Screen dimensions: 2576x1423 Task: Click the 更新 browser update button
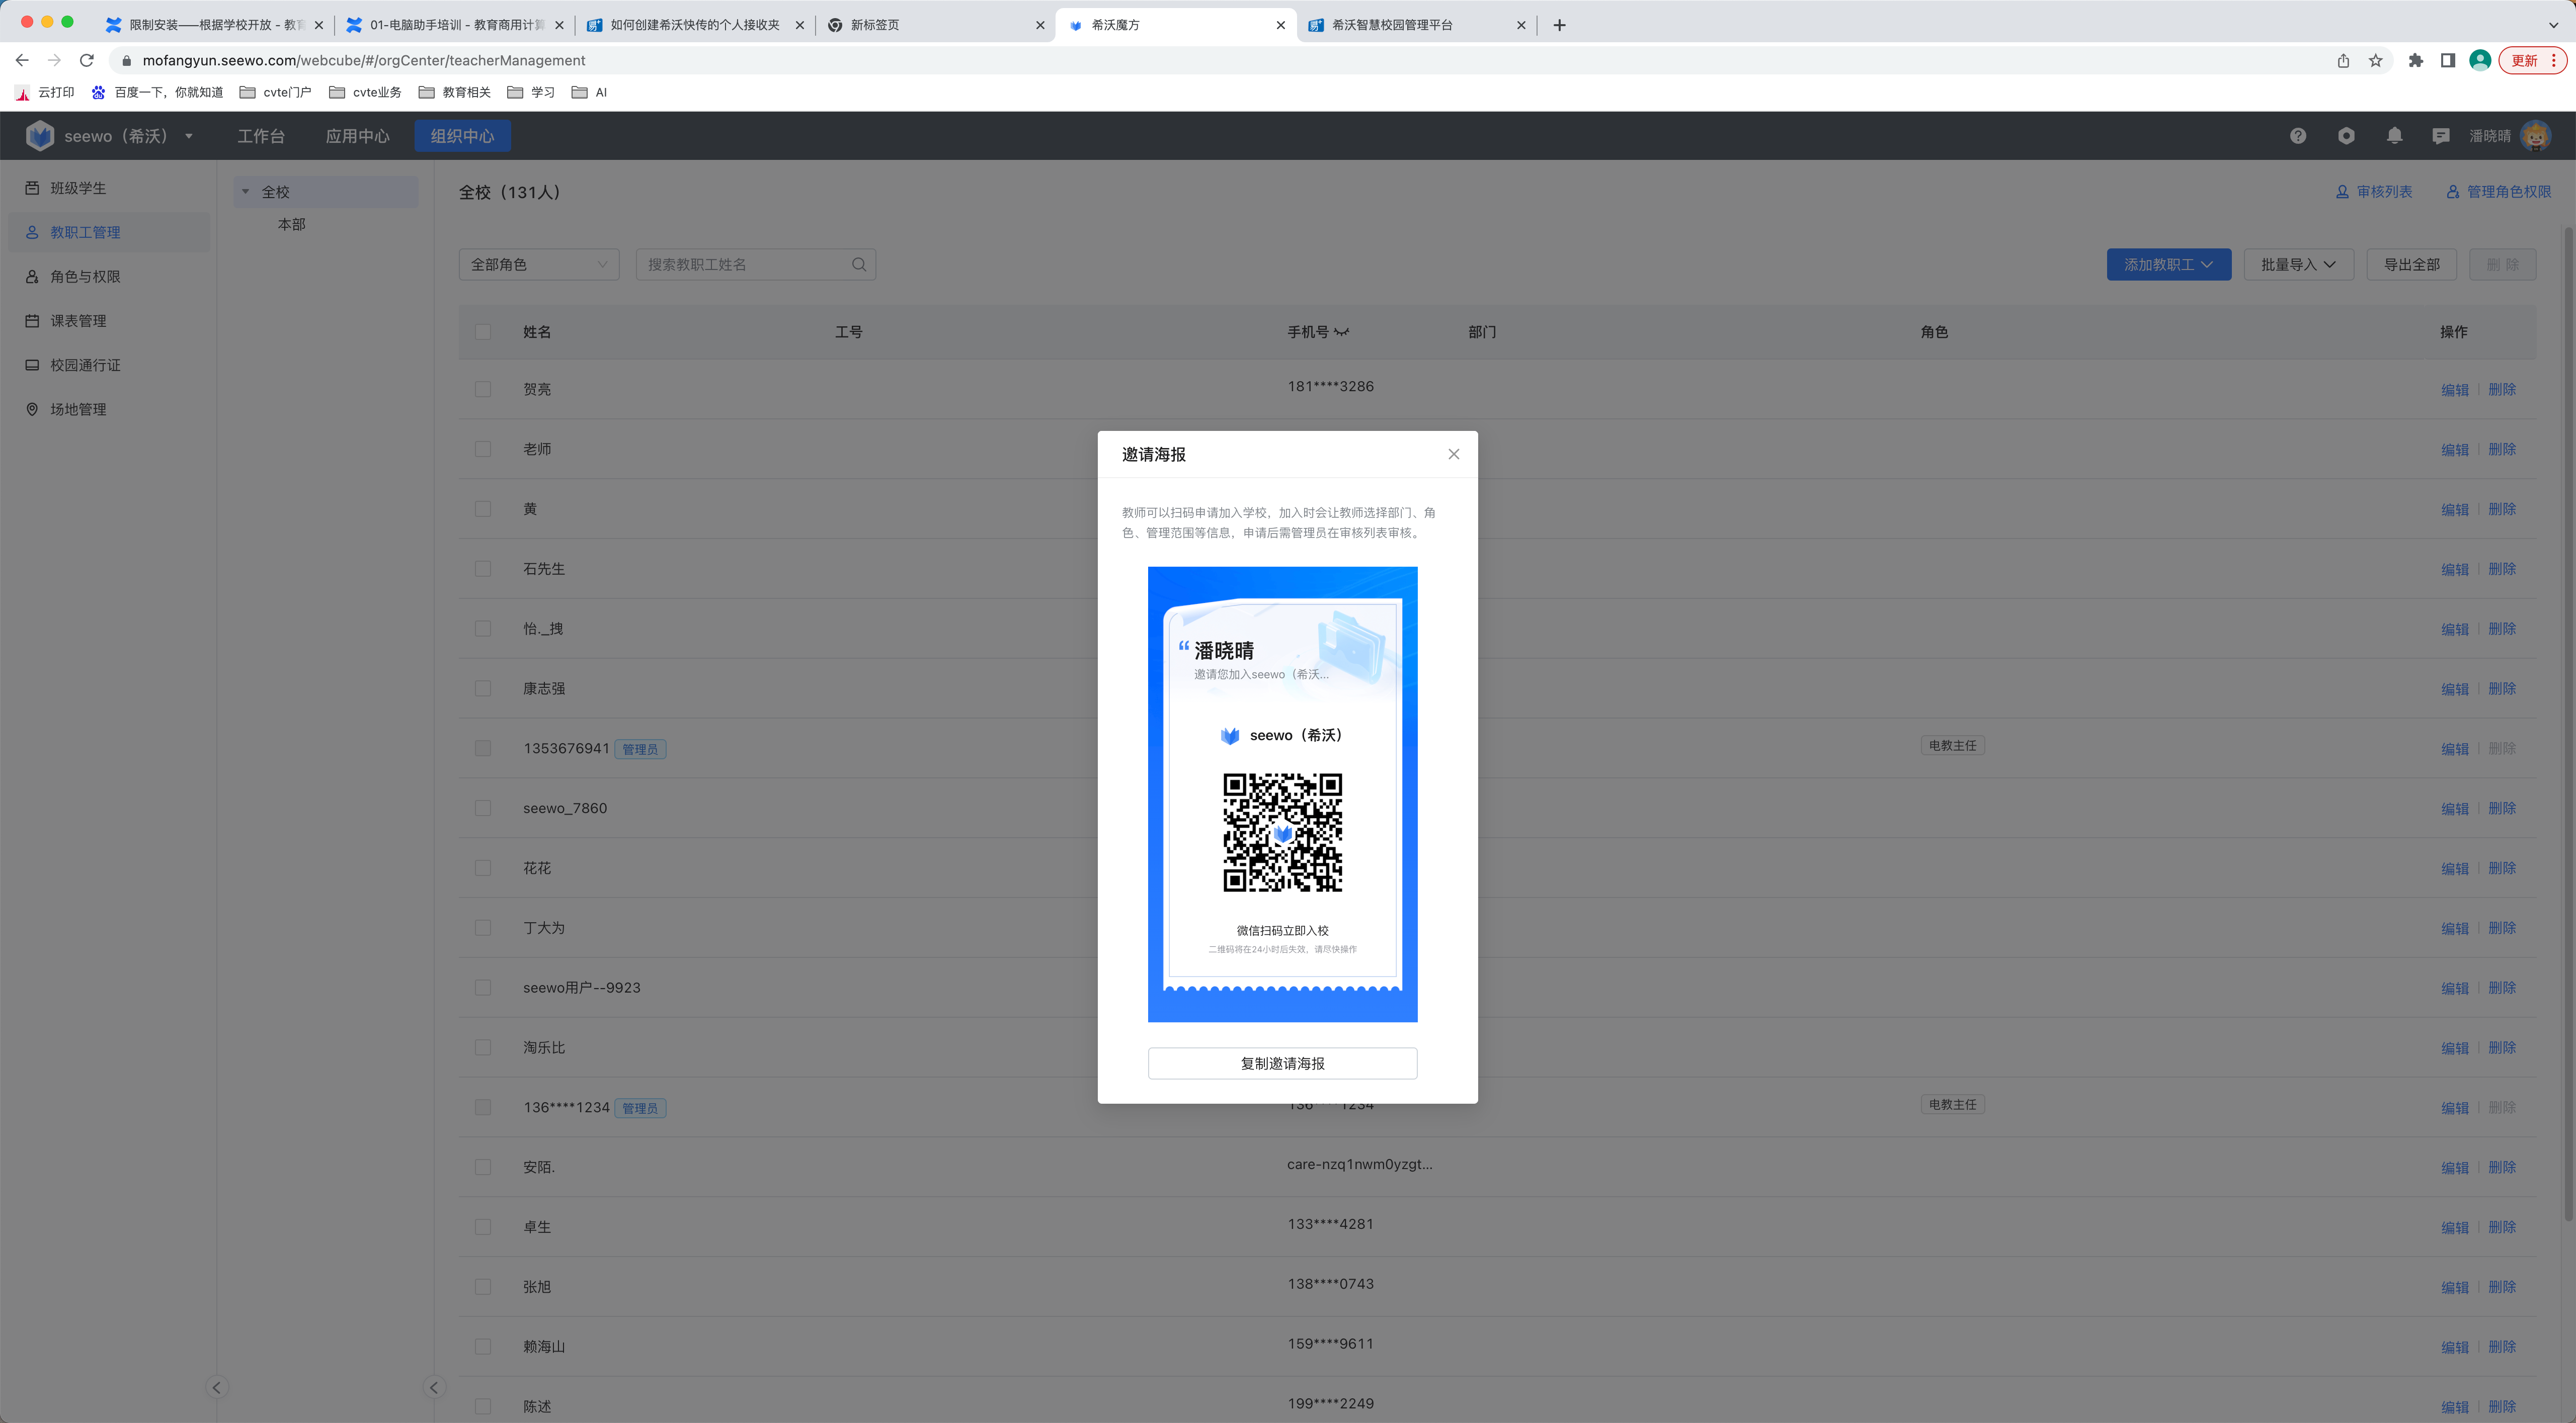coord(2533,61)
